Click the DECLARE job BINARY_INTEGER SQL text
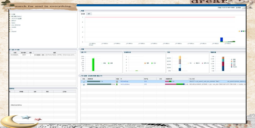Image resolution: width=255 pixels, height=128 pixels. tap(217, 84)
